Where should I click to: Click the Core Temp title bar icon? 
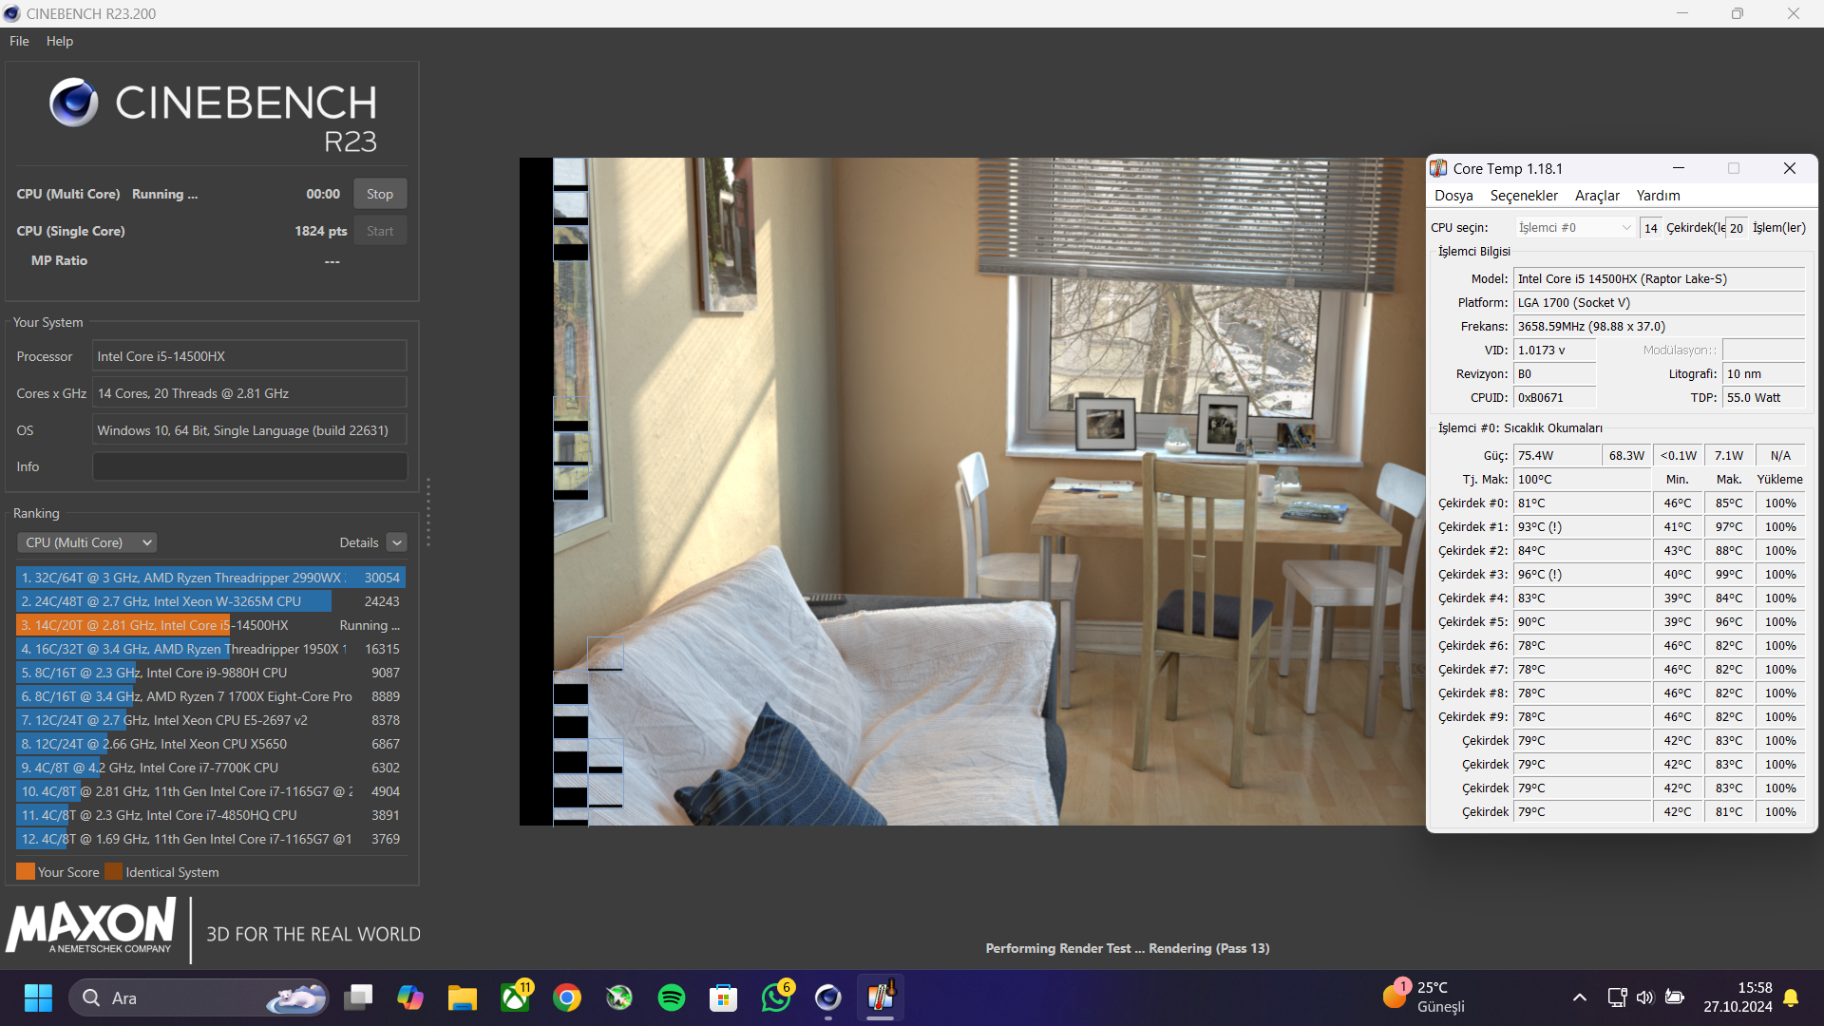[x=1438, y=168]
